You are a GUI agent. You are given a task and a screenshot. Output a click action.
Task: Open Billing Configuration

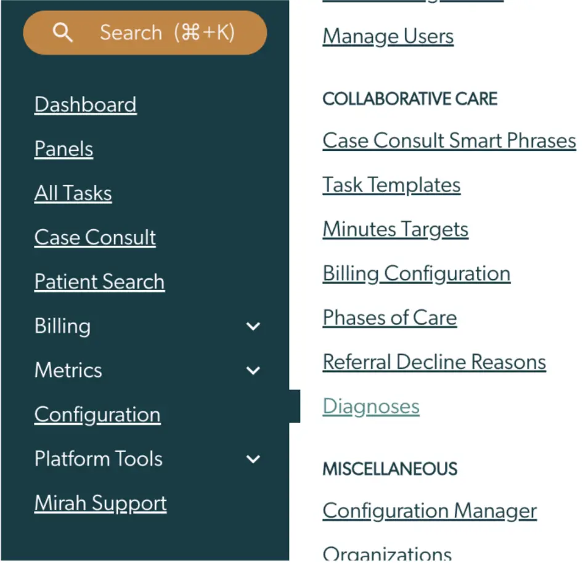tap(416, 273)
